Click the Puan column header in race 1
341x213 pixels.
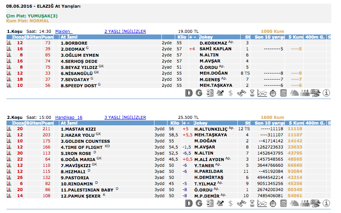click(48, 37)
